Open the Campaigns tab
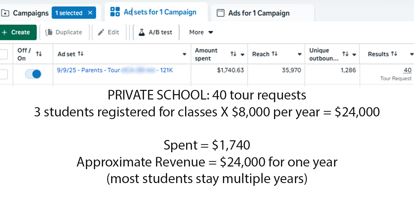Image resolution: width=414 pixels, height=199 pixels. point(31,13)
